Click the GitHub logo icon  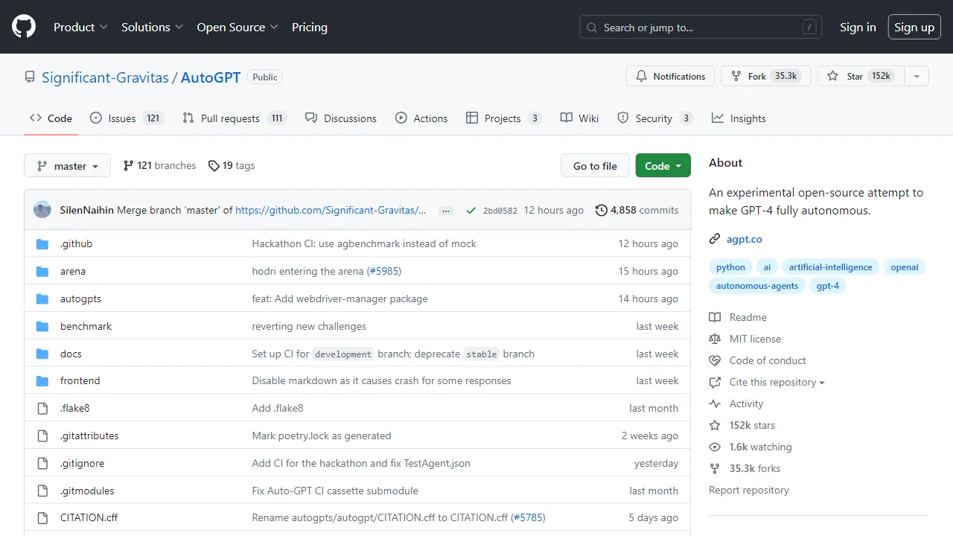click(24, 27)
